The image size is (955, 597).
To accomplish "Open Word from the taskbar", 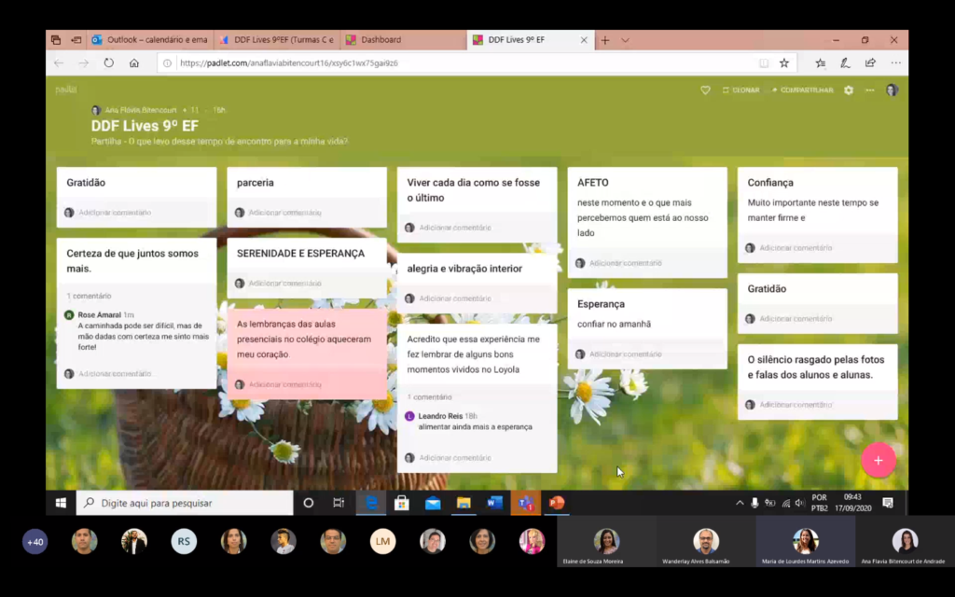I will point(494,503).
